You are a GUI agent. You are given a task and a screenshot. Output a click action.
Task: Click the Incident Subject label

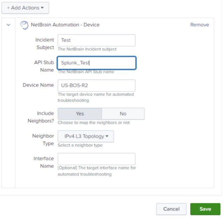[45, 43]
